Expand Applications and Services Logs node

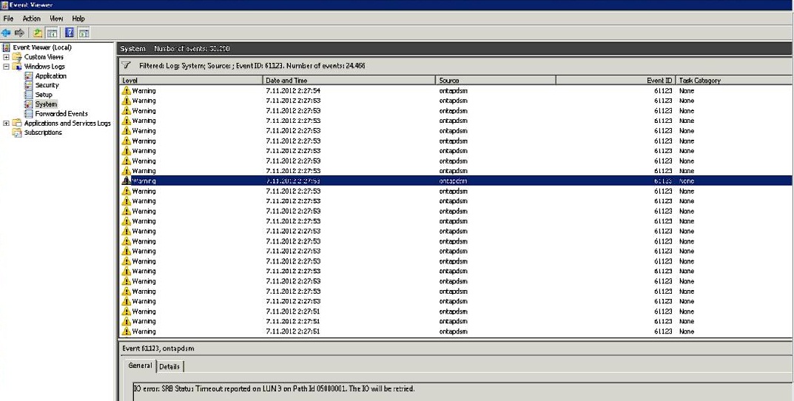(x=7, y=124)
